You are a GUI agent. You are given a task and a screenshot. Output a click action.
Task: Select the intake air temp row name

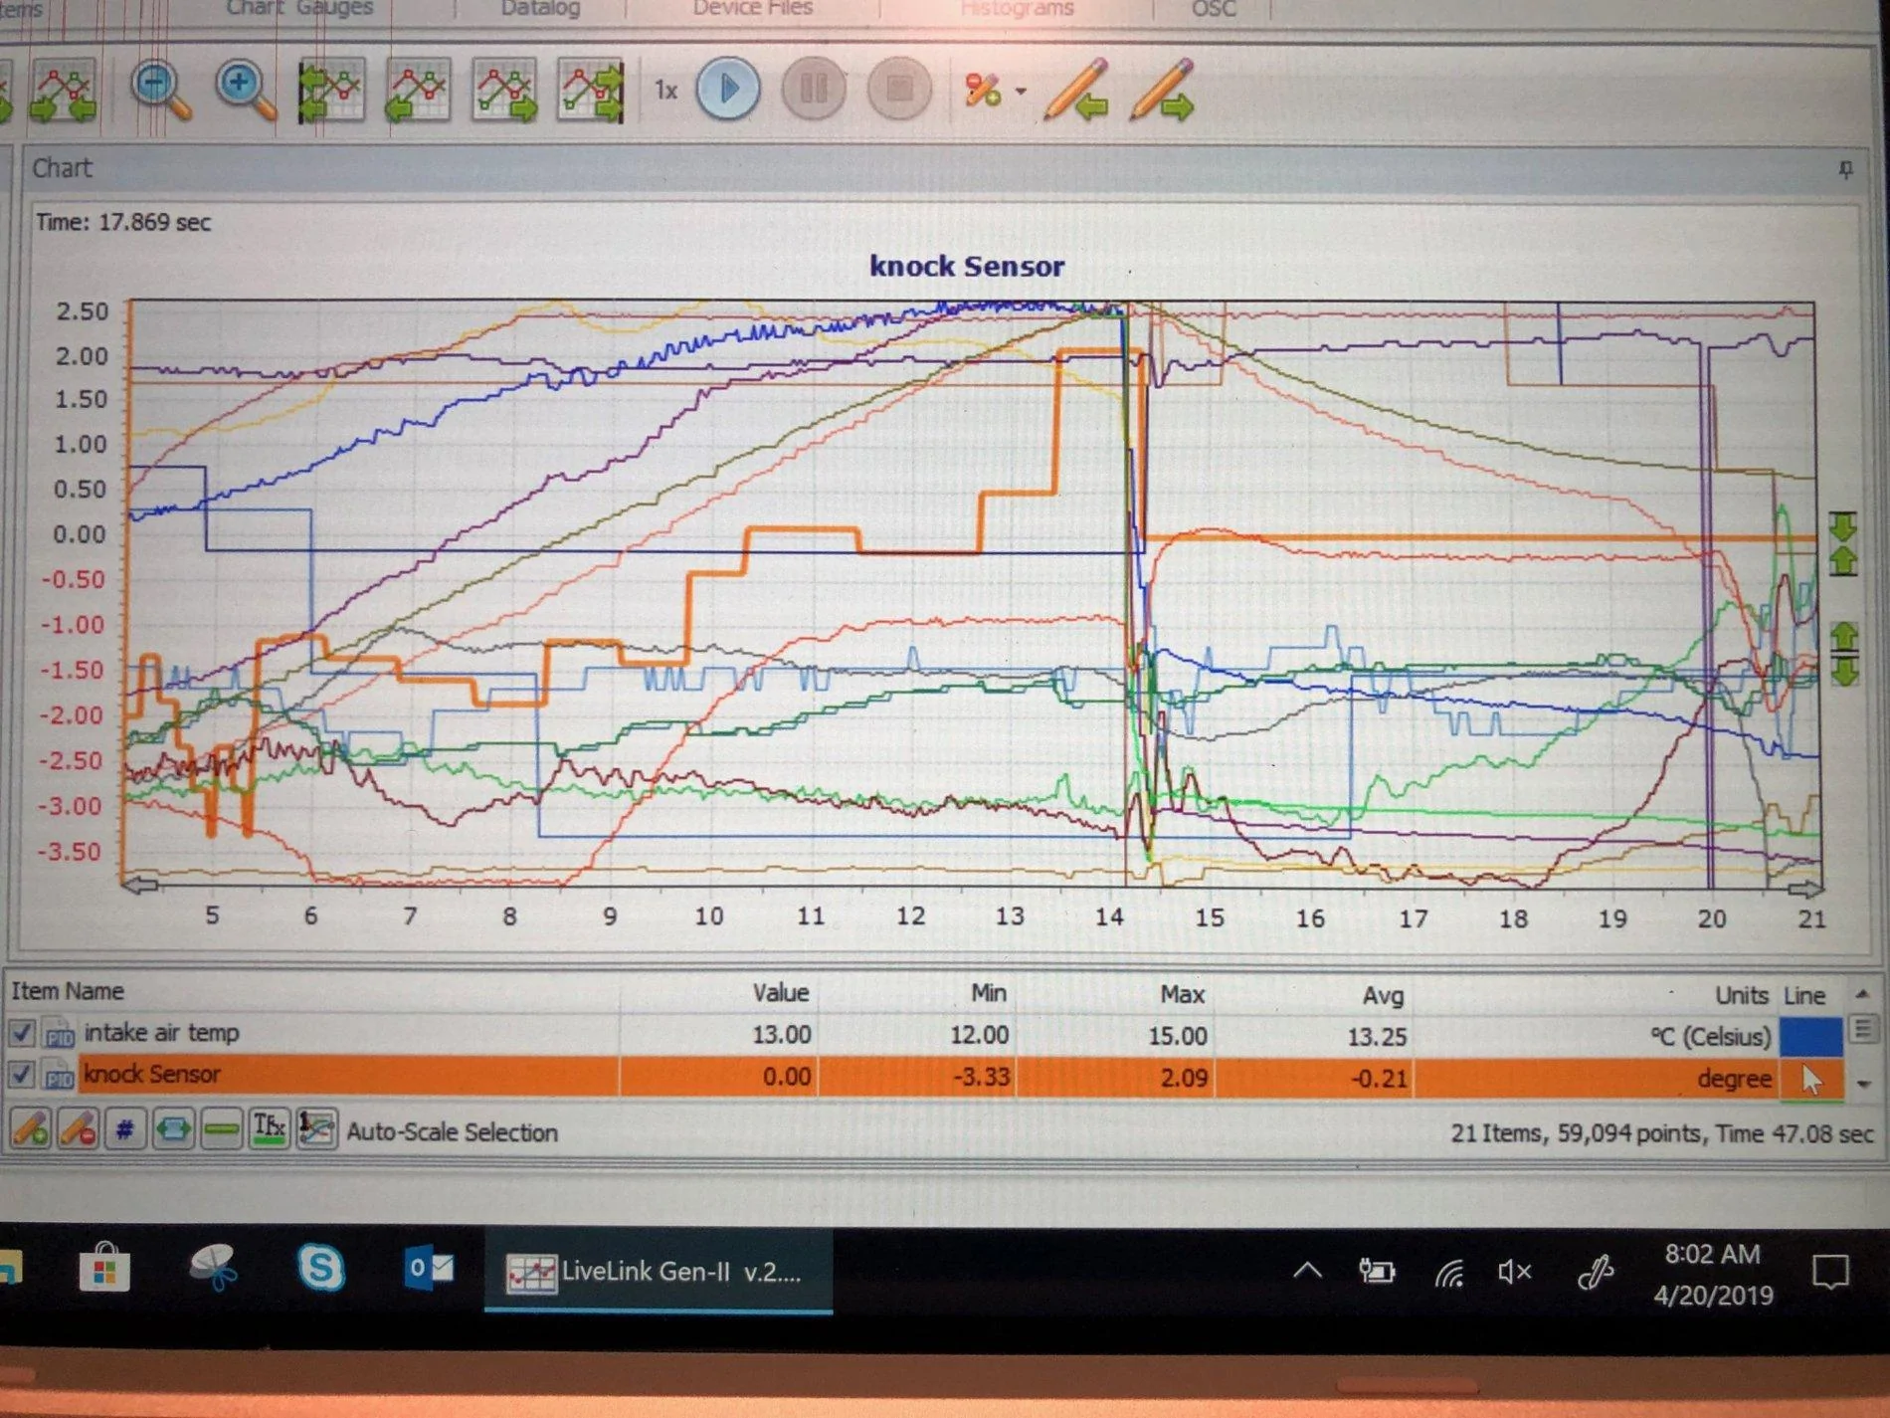161,1033
